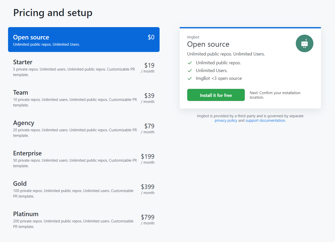Click the Open source title in details card
The image size is (335, 242).
coord(208,44)
